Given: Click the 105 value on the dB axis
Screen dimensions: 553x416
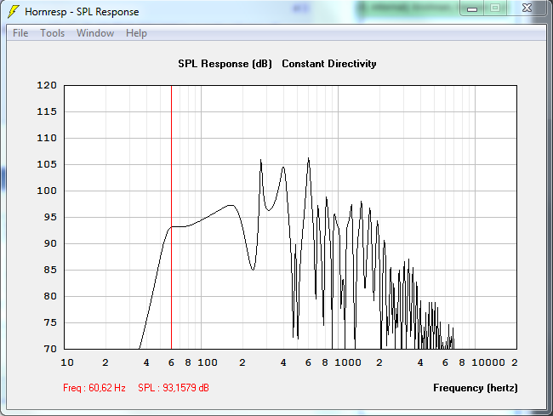Looking at the screenshot, I should [x=47, y=164].
